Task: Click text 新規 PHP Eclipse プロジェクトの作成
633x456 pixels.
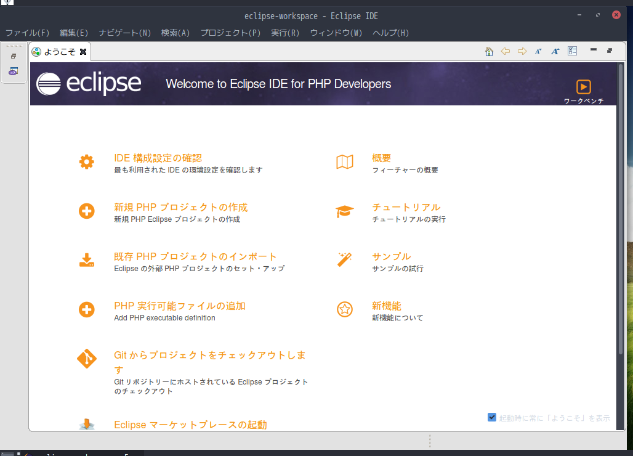Action: tap(177, 219)
